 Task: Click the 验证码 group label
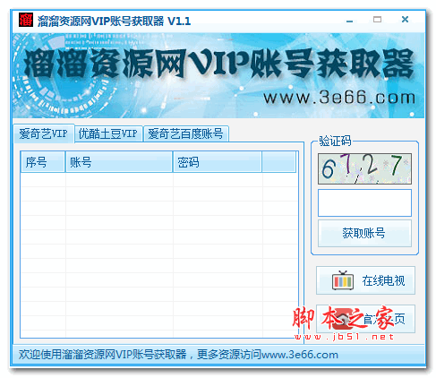335,141
